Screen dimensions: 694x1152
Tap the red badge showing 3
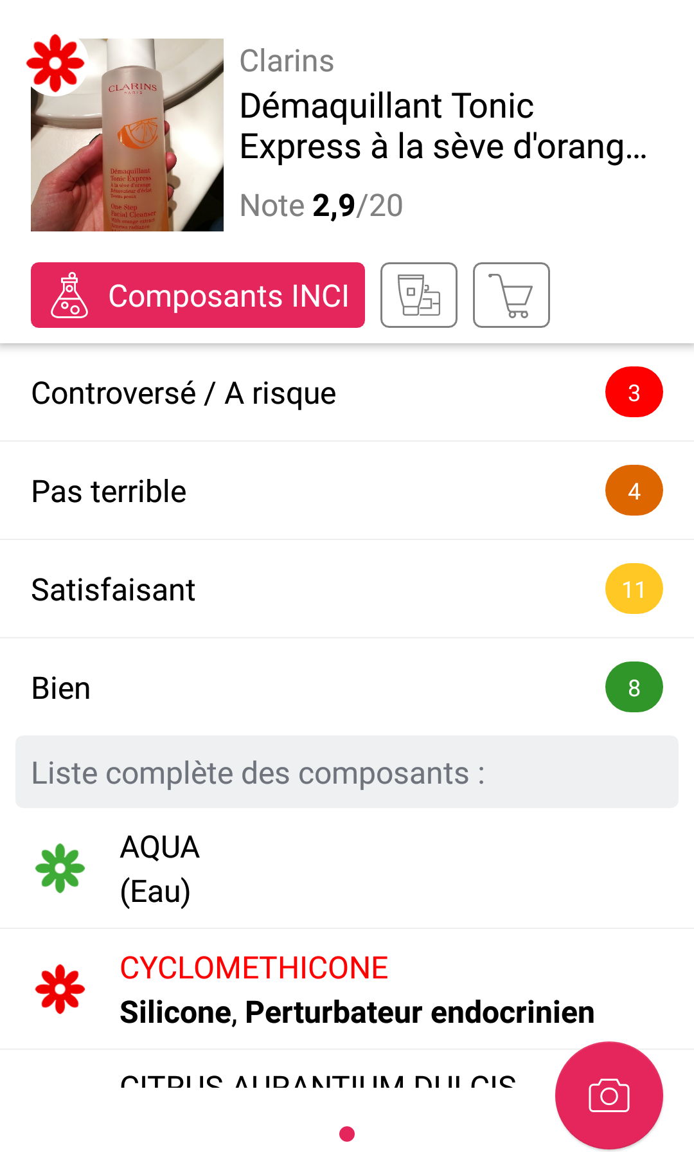point(634,392)
